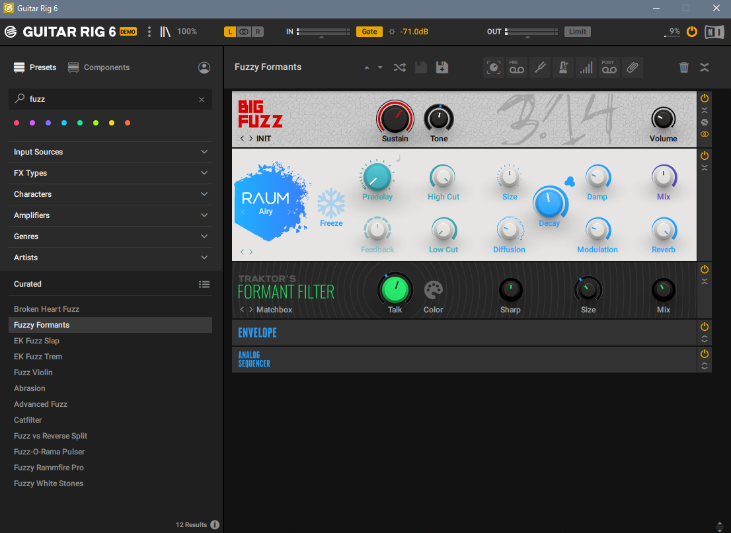731x533 pixels.
Task: Click the results info icon
Action: pyautogui.click(x=215, y=524)
